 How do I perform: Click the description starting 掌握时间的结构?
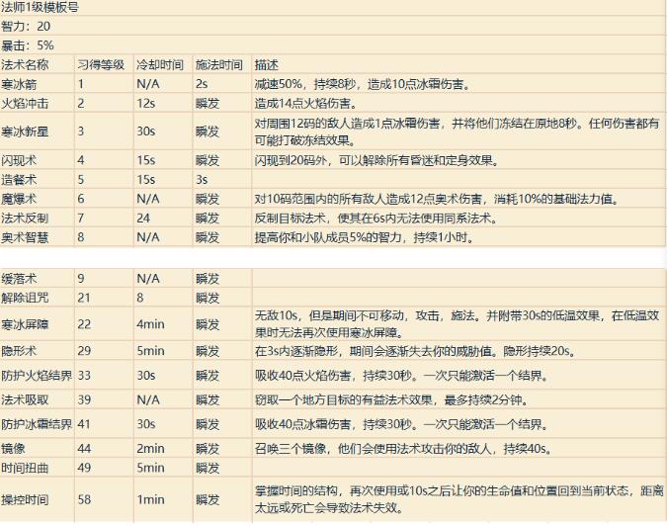pos(459,499)
